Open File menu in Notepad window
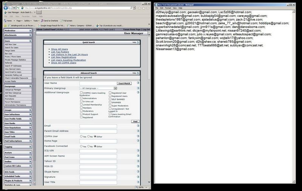302x191 pixels. tap(157, 8)
